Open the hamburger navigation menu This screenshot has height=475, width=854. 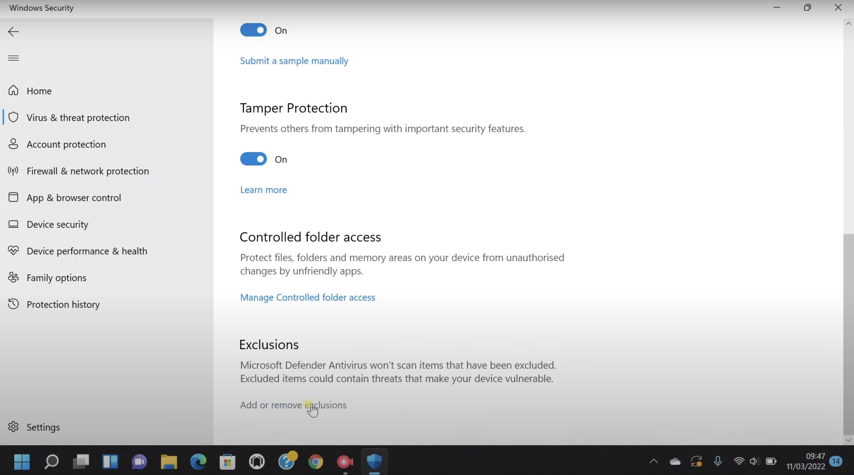pos(13,58)
